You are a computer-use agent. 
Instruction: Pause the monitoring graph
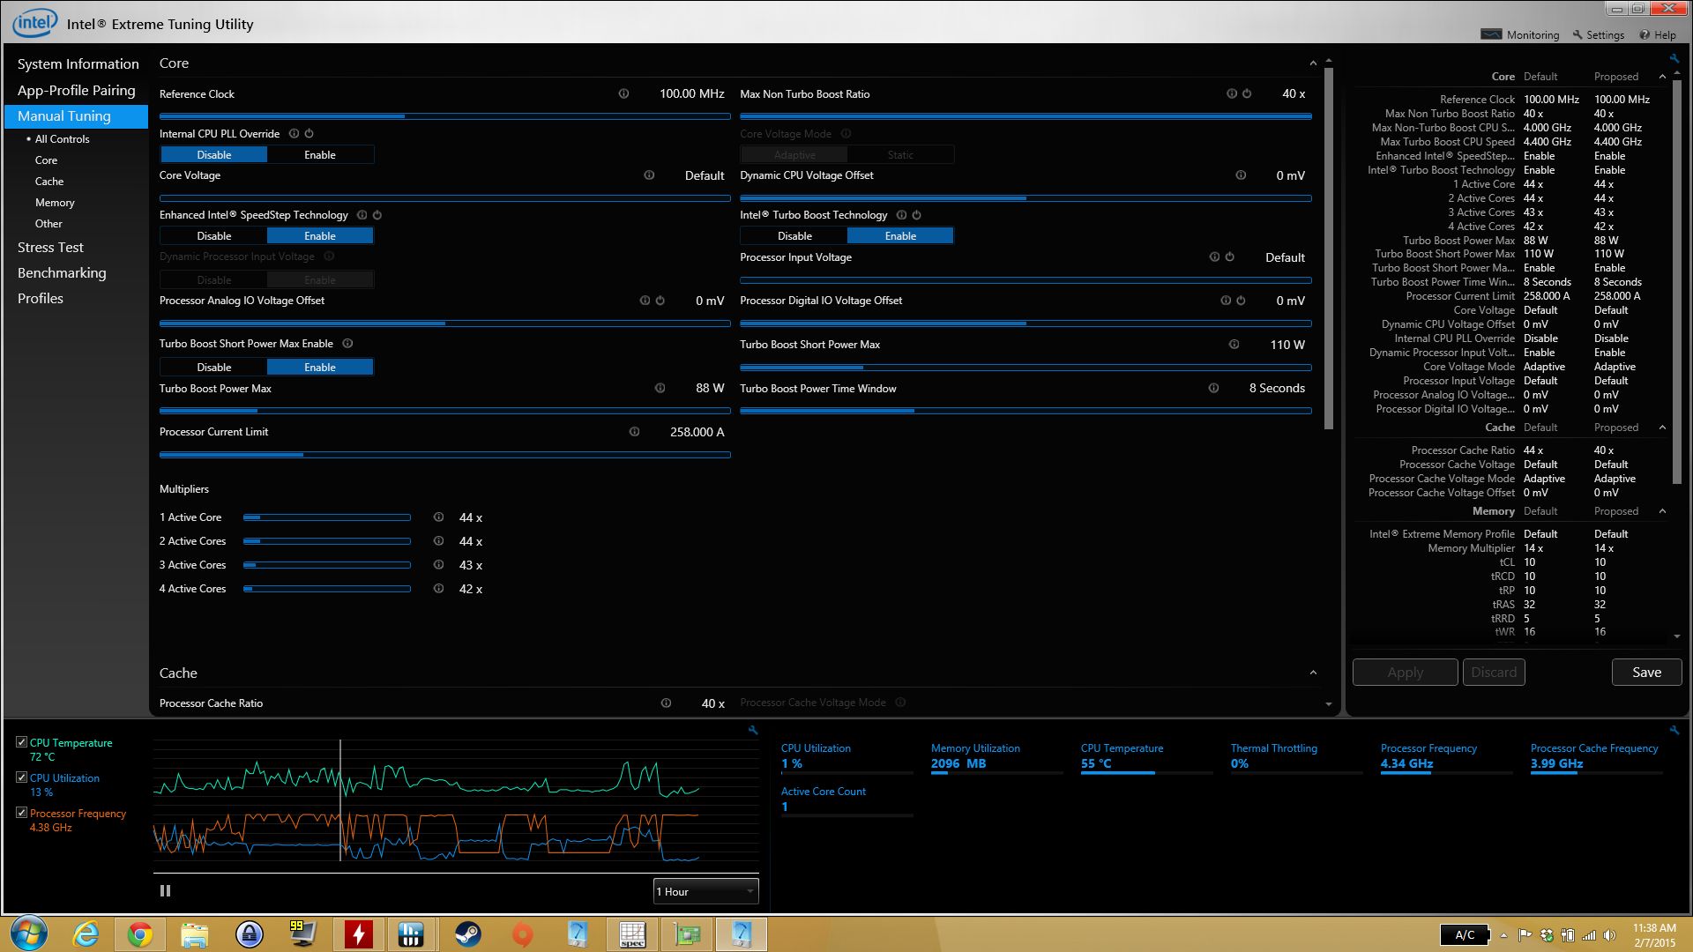165,891
